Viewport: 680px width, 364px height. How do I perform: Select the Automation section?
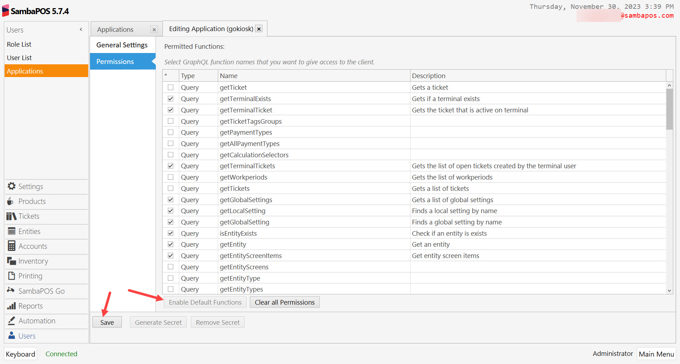(x=36, y=321)
